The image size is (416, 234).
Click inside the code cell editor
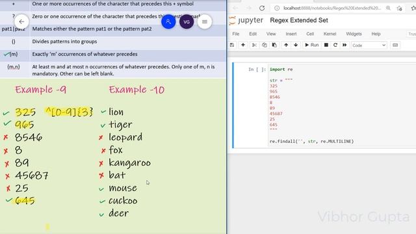(x=343, y=105)
